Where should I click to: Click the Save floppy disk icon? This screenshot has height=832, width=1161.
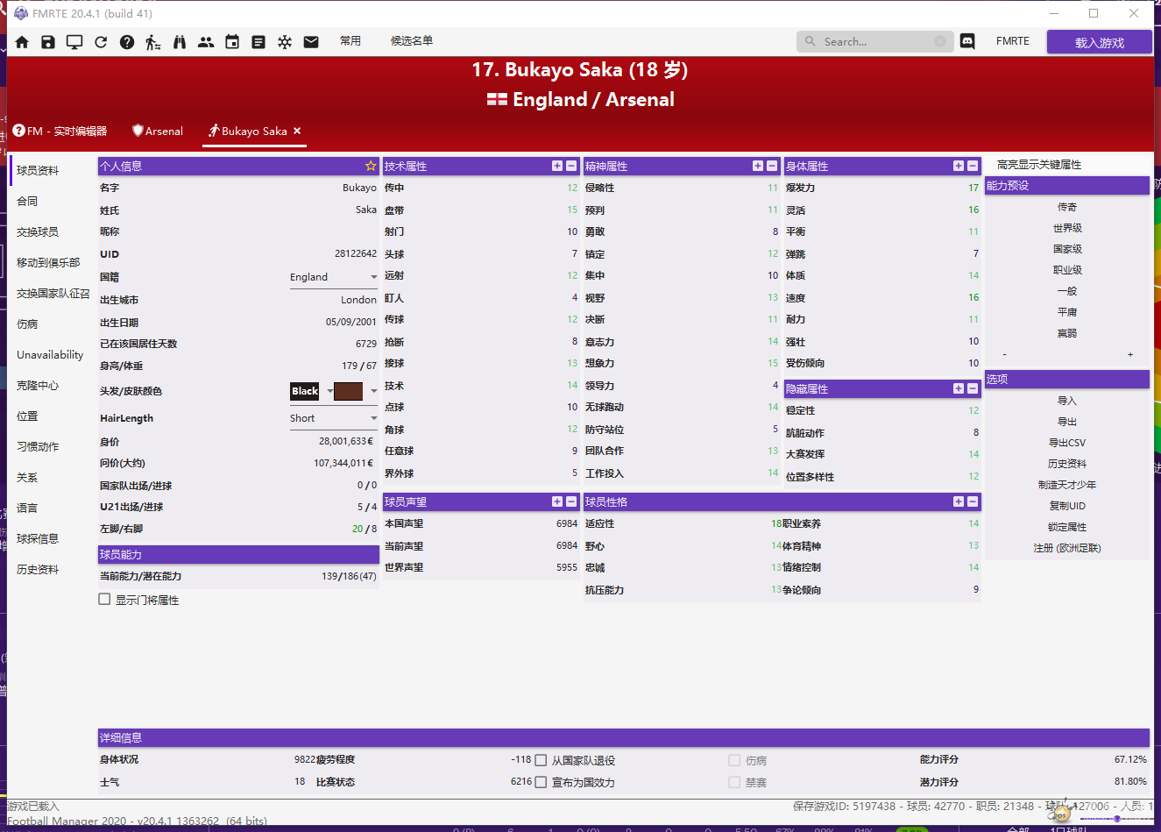(48, 42)
